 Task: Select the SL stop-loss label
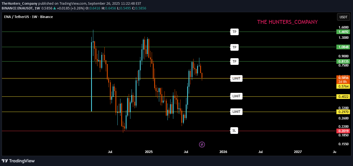tap(234, 131)
